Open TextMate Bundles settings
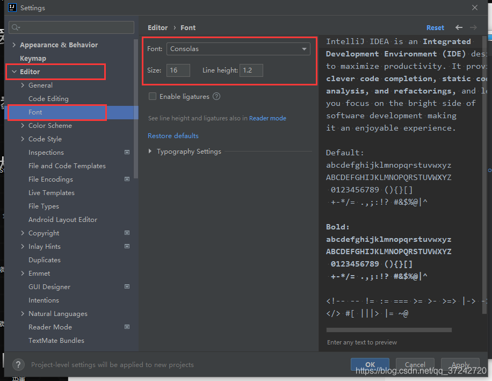This screenshot has height=381, width=492. [56, 341]
